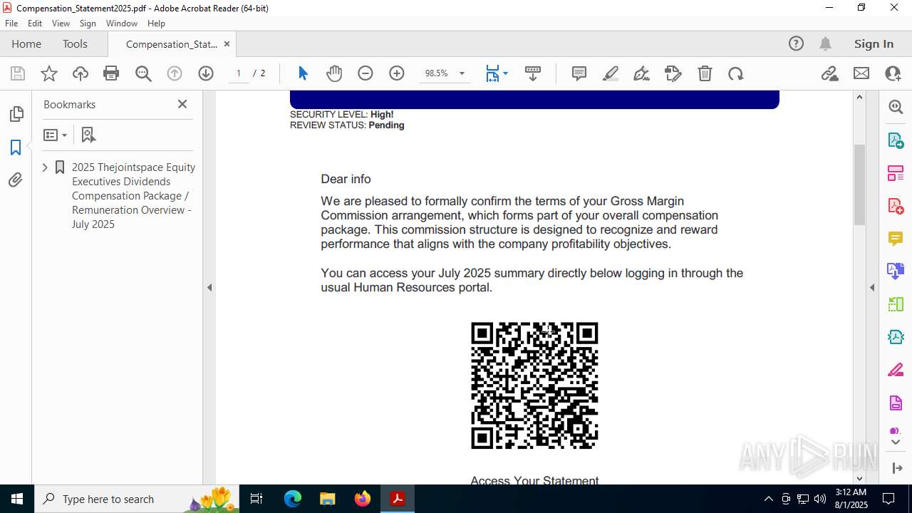Viewport: 912px width, 513px height.
Task: Open search tool in right pane
Action: [896, 107]
